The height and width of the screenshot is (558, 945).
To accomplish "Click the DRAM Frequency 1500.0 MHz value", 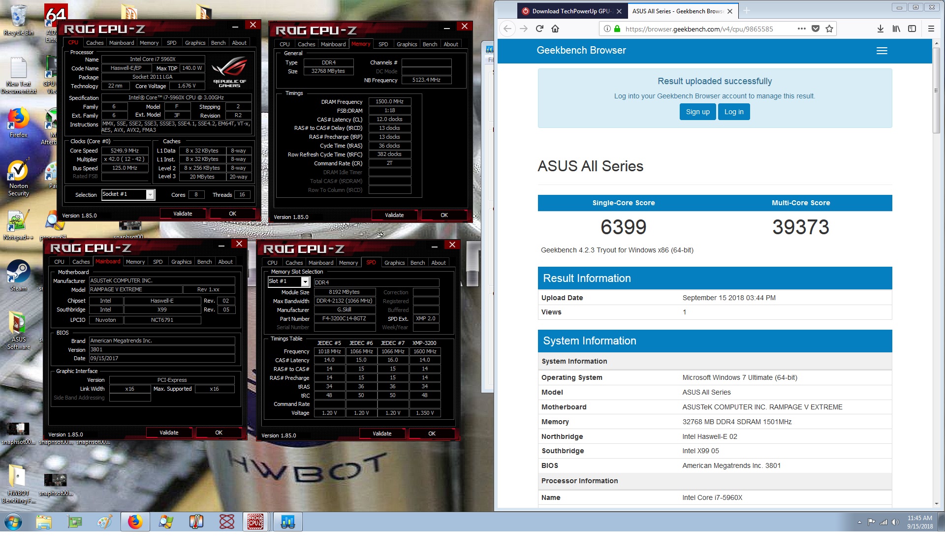I will pos(389,101).
